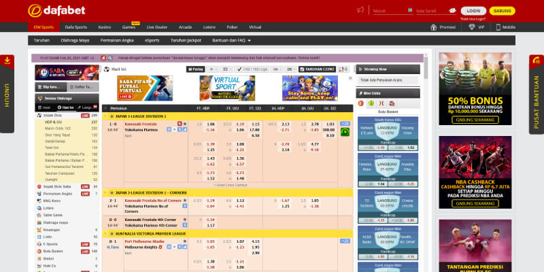The height and width of the screenshot is (272, 544).
Task: Click the red icon beside the timestamp
Action: (103, 58)
